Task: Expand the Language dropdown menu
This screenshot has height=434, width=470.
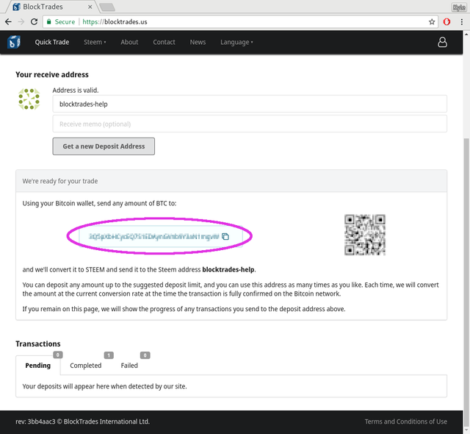Action: coord(236,42)
